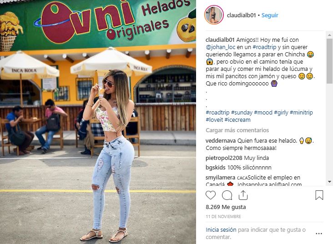Viewport: 333px width, 244px height.
Task: Save the post with the bookmark icon
Action: (x=319, y=195)
